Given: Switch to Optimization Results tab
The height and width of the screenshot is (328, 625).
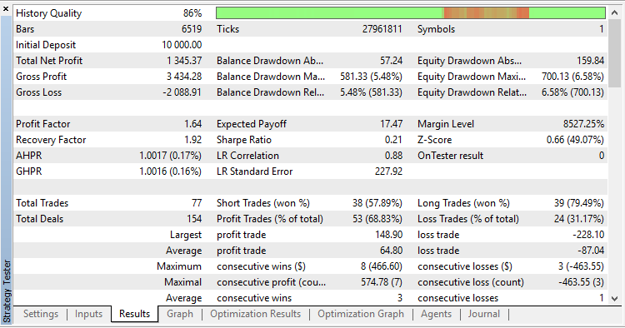Looking at the screenshot, I should point(256,314).
